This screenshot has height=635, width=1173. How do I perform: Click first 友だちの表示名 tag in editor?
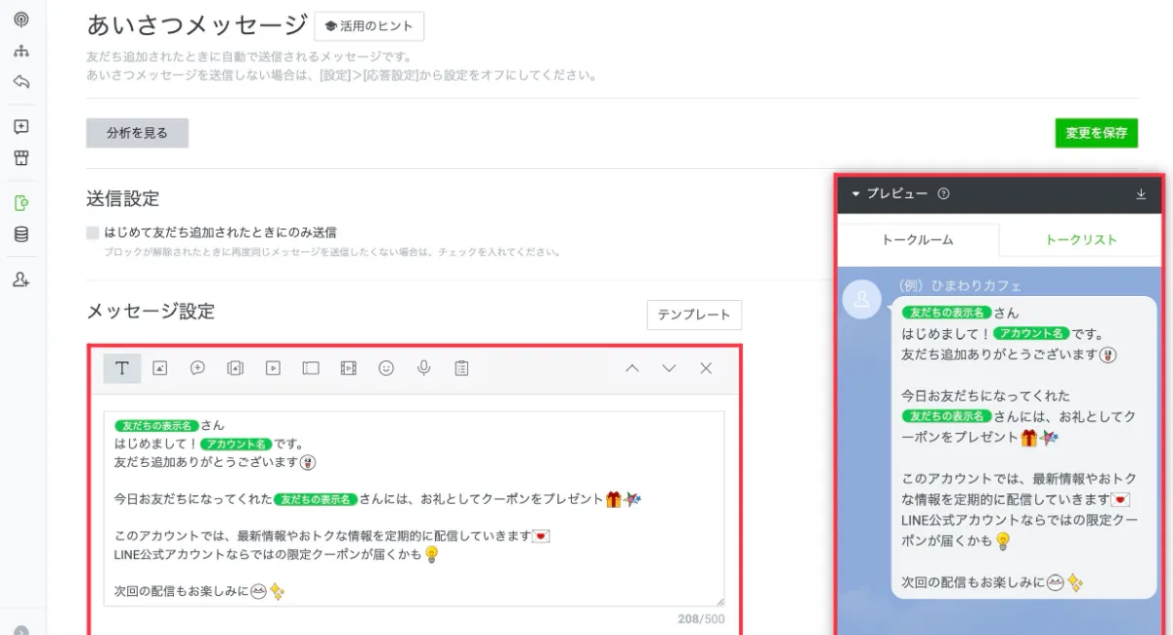pos(157,426)
